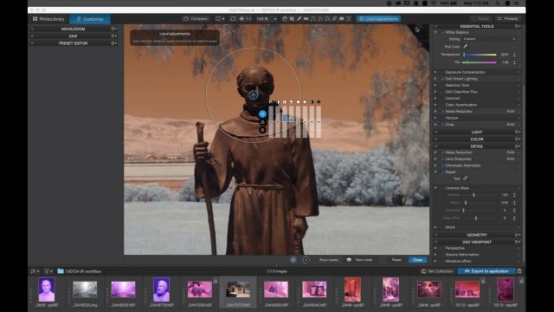Open White Balance Setting Custom dropdown
554x312 pixels.
(x=489, y=39)
